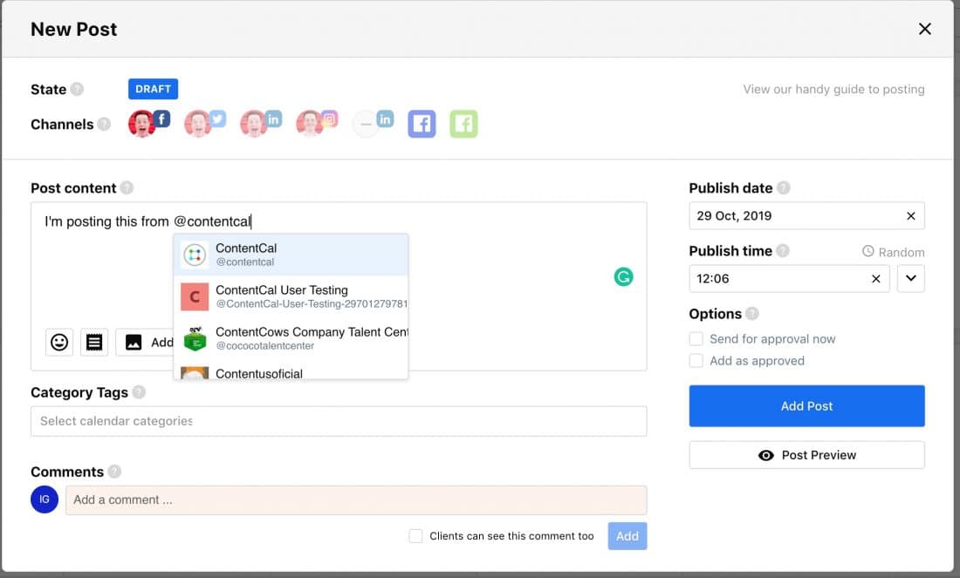Select the Instagram profile channel avatar
960x578 pixels.
tap(317, 124)
